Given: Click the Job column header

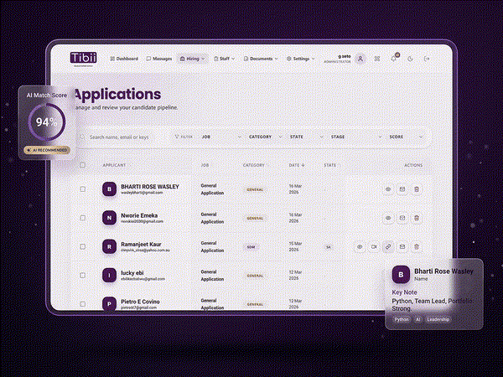Looking at the screenshot, I should 205,165.
